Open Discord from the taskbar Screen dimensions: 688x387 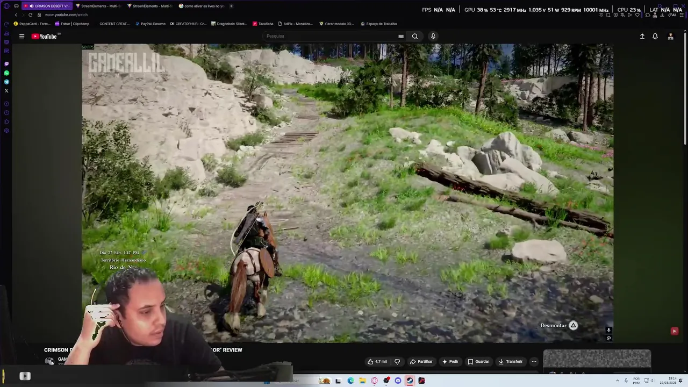coord(398,381)
